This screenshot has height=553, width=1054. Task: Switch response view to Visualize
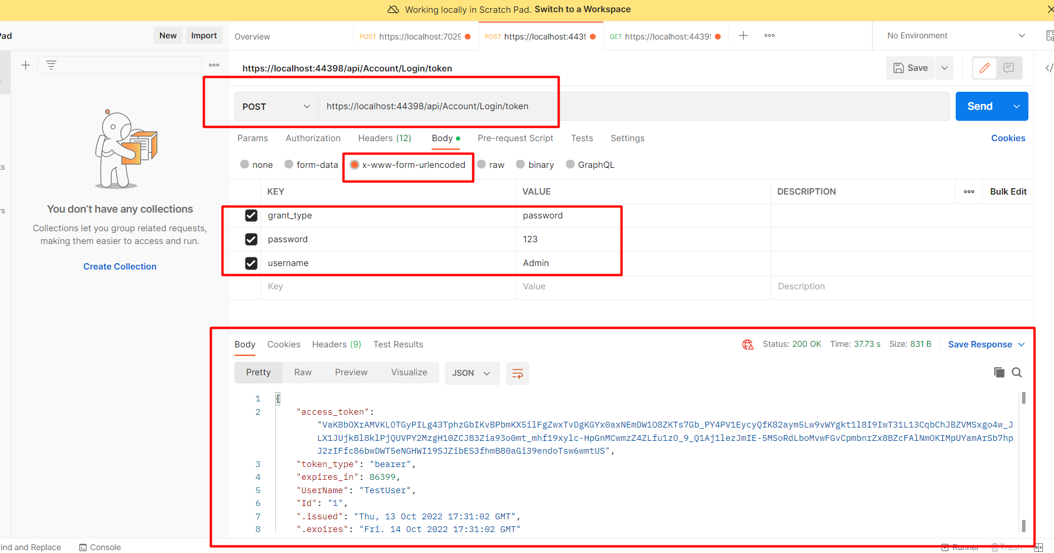pyautogui.click(x=409, y=372)
